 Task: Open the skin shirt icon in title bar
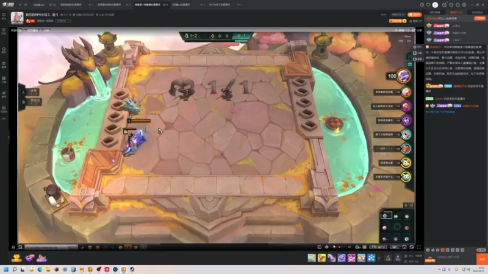click(451, 5)
